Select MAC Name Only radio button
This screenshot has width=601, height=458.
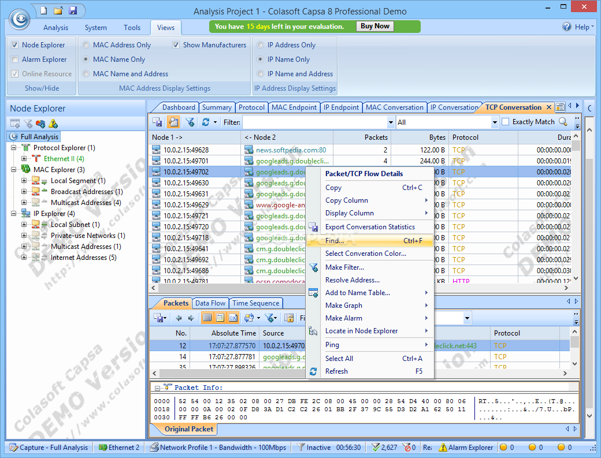86,59
